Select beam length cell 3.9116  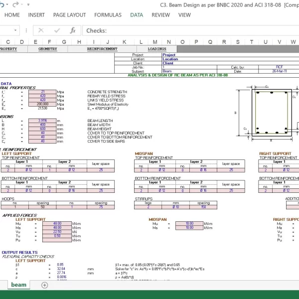click(42, 121)
